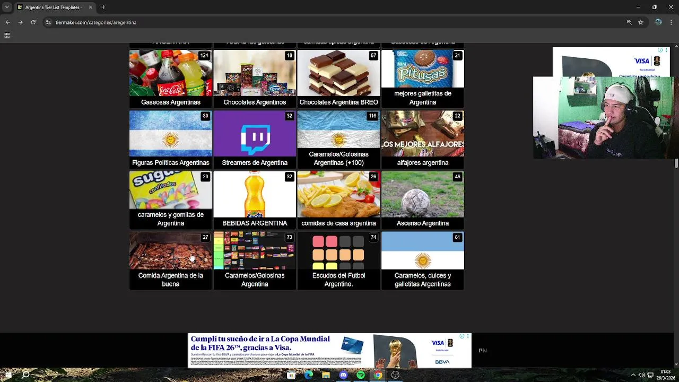
Task: Open the zoom magnifier icon in address bar
Action: click(x=629, y=22)
